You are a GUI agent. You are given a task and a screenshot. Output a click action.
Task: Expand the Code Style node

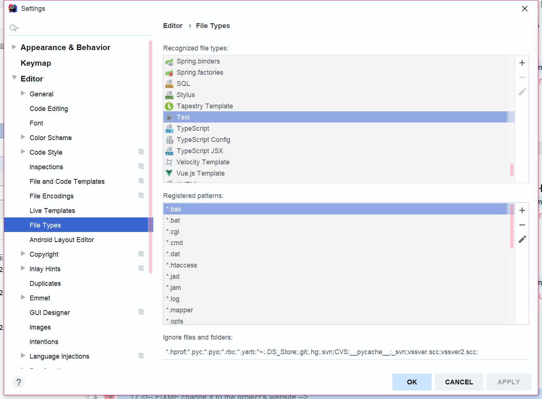coord(23,152)
